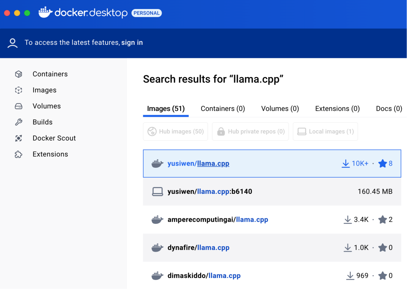This screenshot has width=407, height=289.
Task: Click the Builds wrench icon
Action: click(x=18, y=122)
